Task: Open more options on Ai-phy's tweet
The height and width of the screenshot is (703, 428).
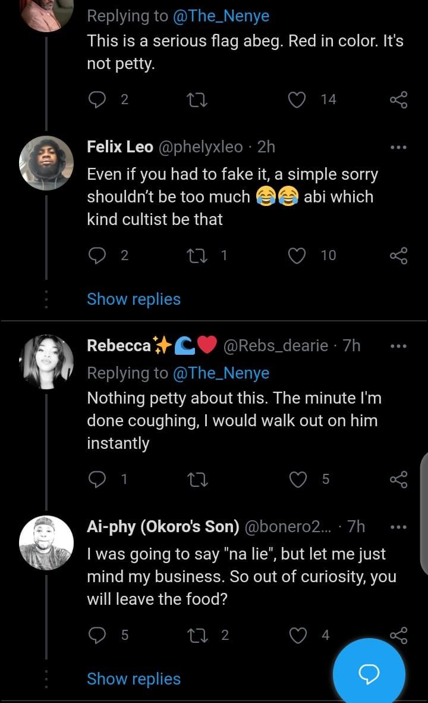Action: [398, 527]
